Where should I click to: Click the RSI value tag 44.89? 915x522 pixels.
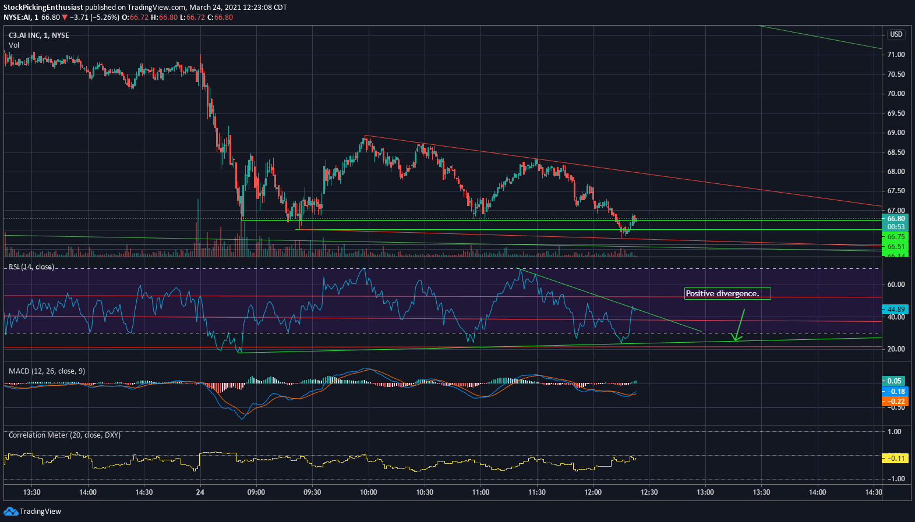coord(896,310)
